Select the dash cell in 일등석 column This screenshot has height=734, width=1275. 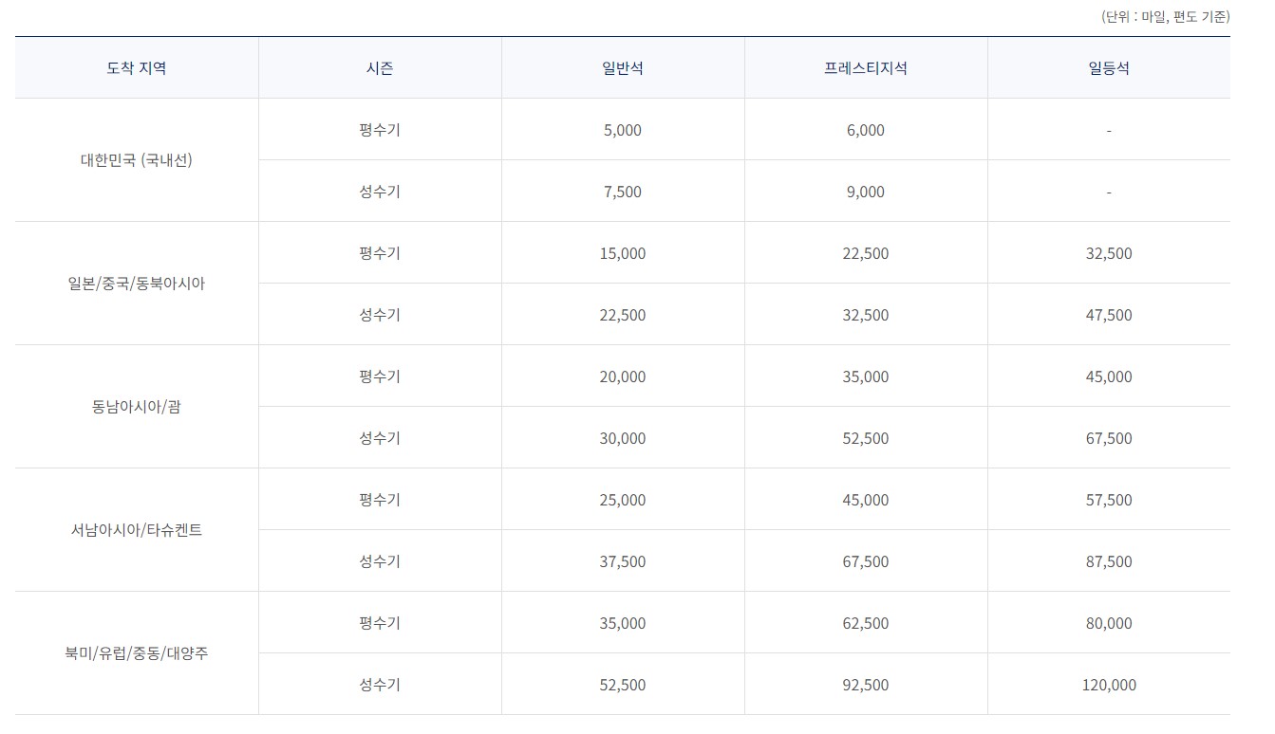1109,130
